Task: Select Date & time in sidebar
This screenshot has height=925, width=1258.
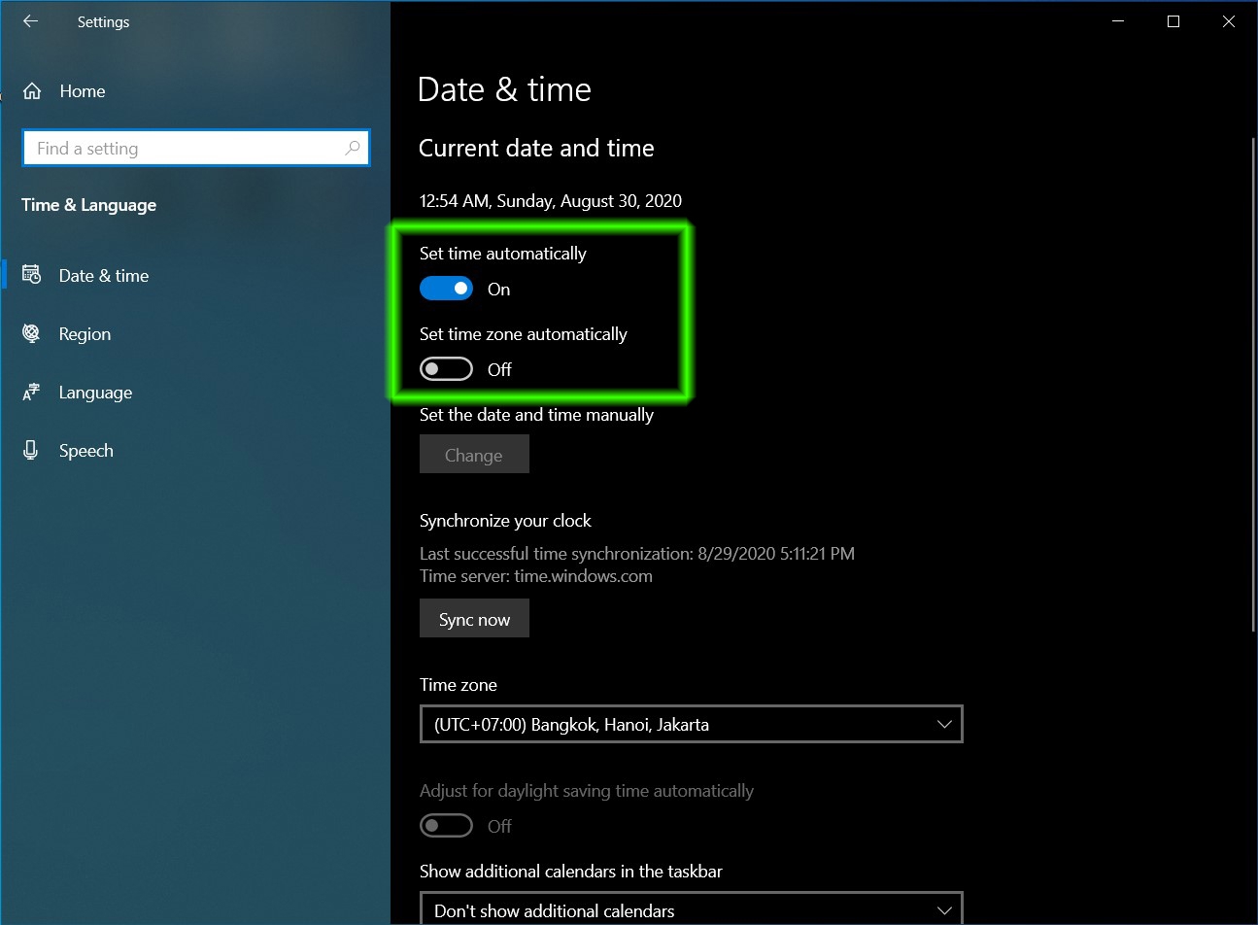Action: [195, 275]
